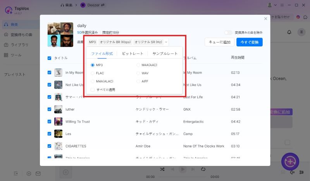Viewport: 310px width, 181px height.
Task: Close the daily playlist dialog
Action: pyautogui.click(x=265, y=19)
